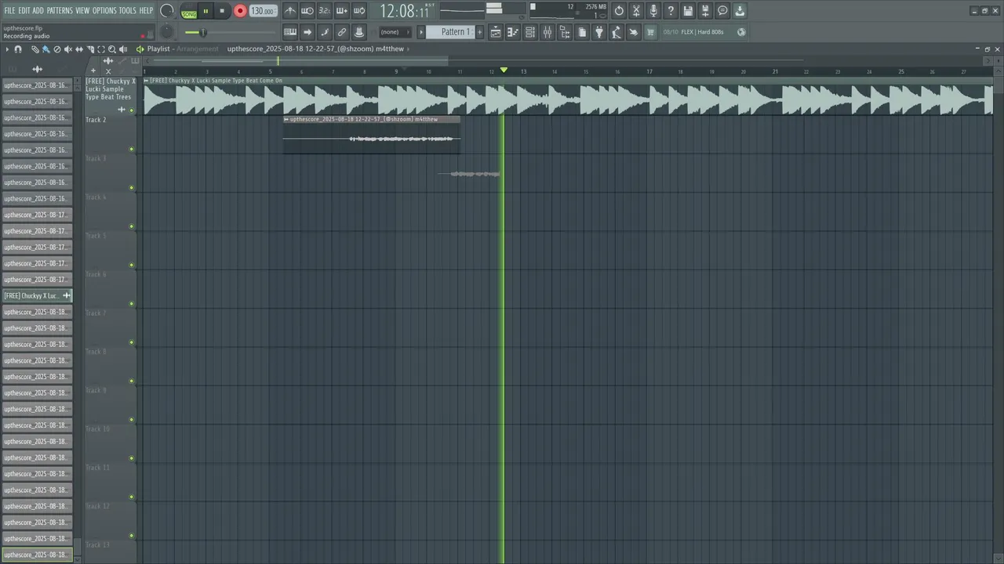Toggle SONG/pattern mode button
This screenshot has height=564, width=1004.
click(189, 11)
